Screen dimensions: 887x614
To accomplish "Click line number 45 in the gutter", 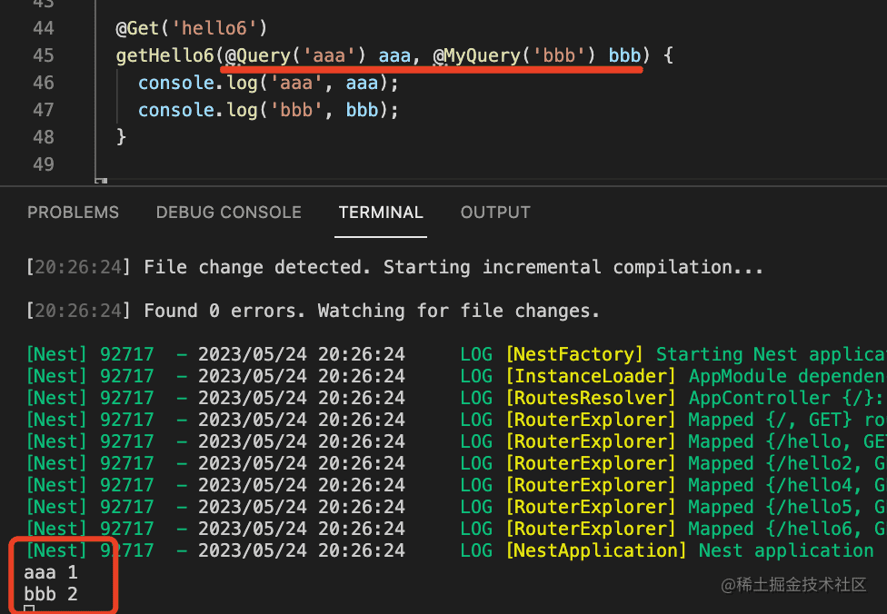I will click(x=44, y=55).
